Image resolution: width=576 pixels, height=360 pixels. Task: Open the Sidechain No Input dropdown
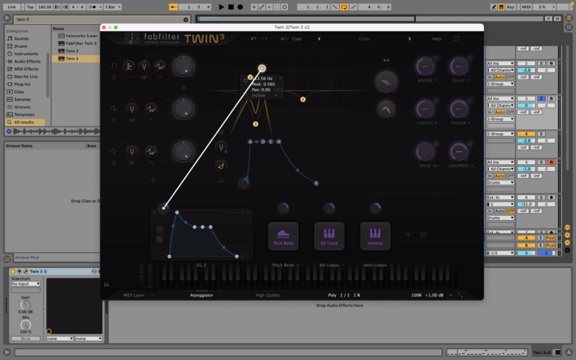[x=26, y=284]
